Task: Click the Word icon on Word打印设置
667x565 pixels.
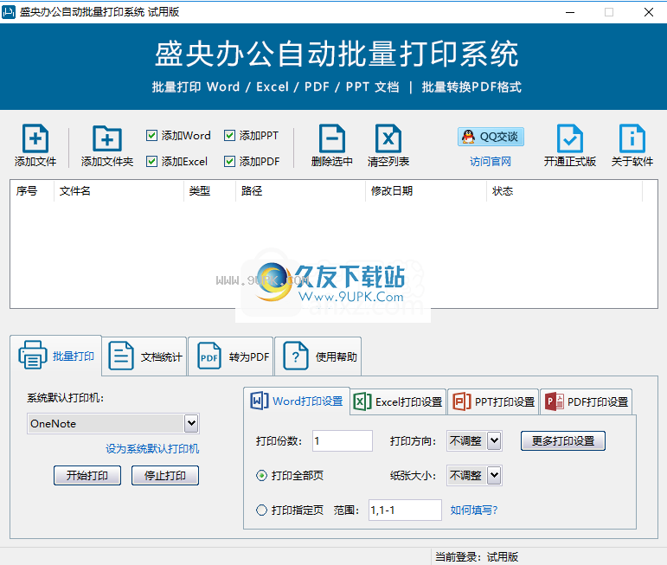Action: (x=260, y=401)
